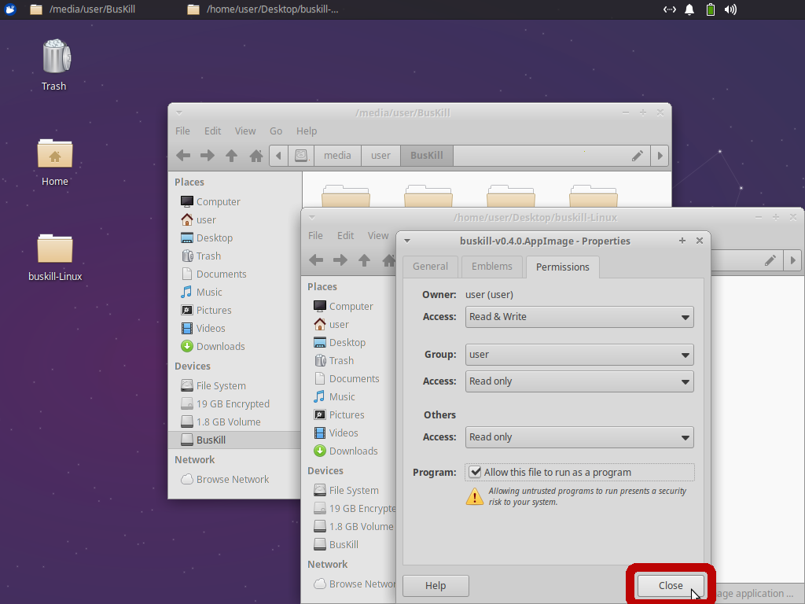
Task: Open the View menu in BusKill window
Action: (245, 131)
